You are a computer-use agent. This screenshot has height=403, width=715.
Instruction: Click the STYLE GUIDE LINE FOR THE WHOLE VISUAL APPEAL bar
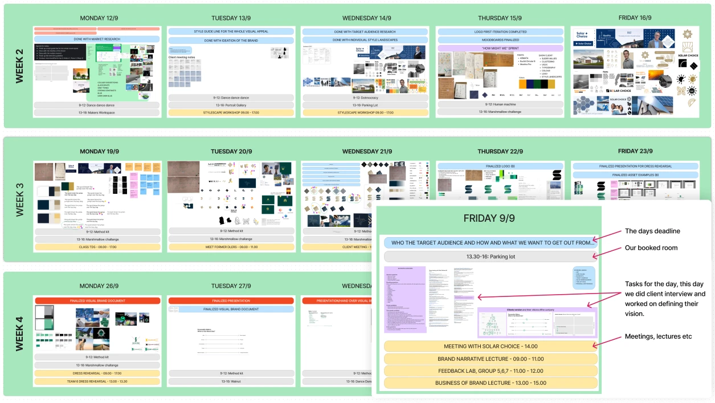click(x=231, y=31)
